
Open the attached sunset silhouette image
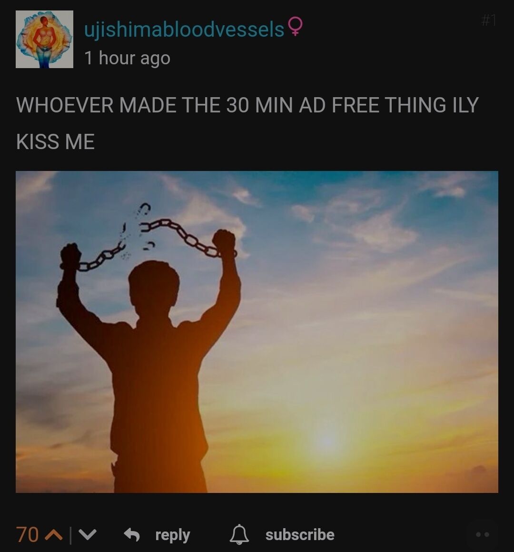[x=257, y=331]
